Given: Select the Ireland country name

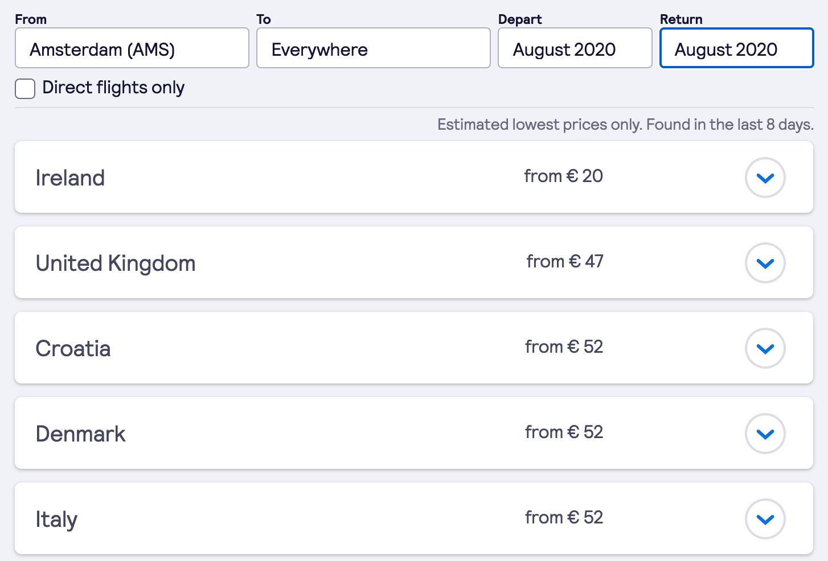Looking at the screenshot, I should pyautogui.click(x=70, y=178).
